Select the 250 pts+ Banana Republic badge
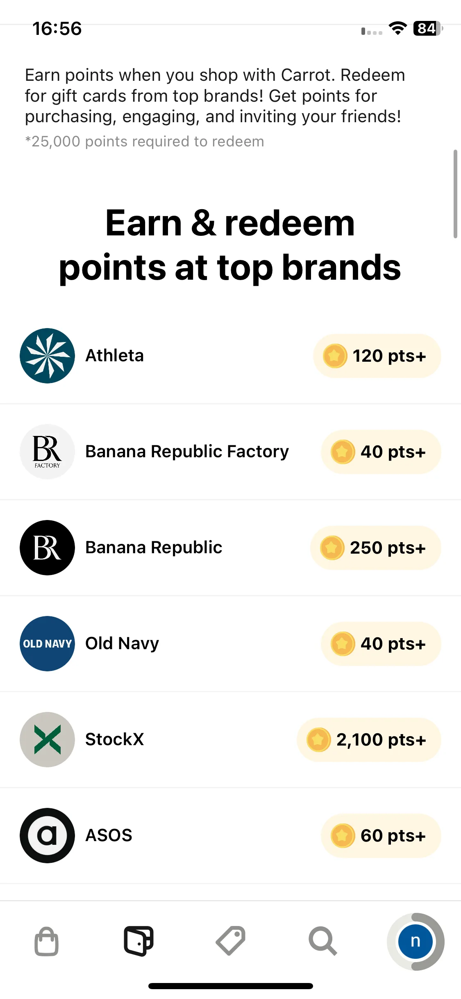Screen dimensions: 461x999 (376, 547)
